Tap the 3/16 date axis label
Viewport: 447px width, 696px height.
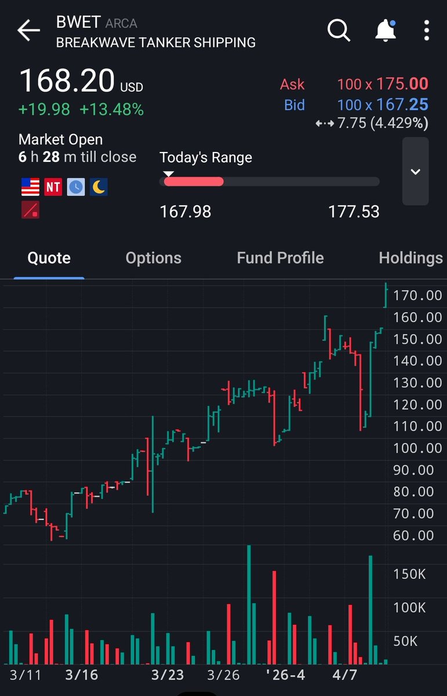[x=82, y=675]
